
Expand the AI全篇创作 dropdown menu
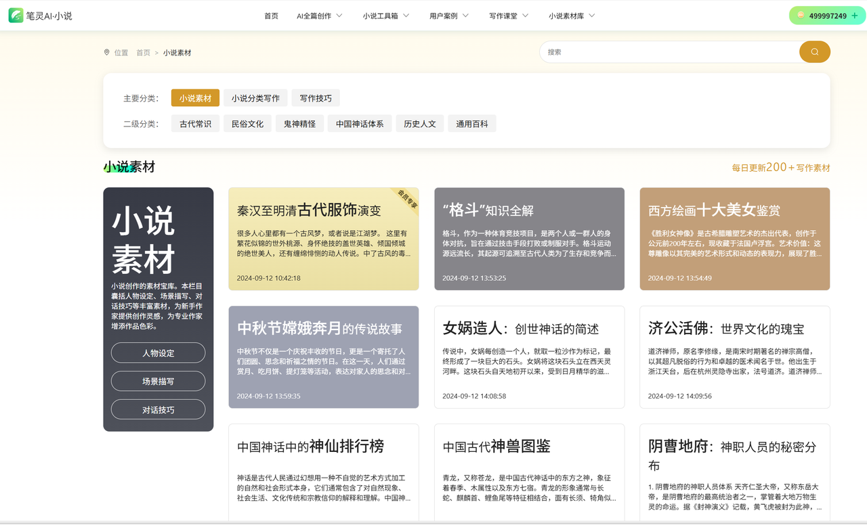point(320,16)
